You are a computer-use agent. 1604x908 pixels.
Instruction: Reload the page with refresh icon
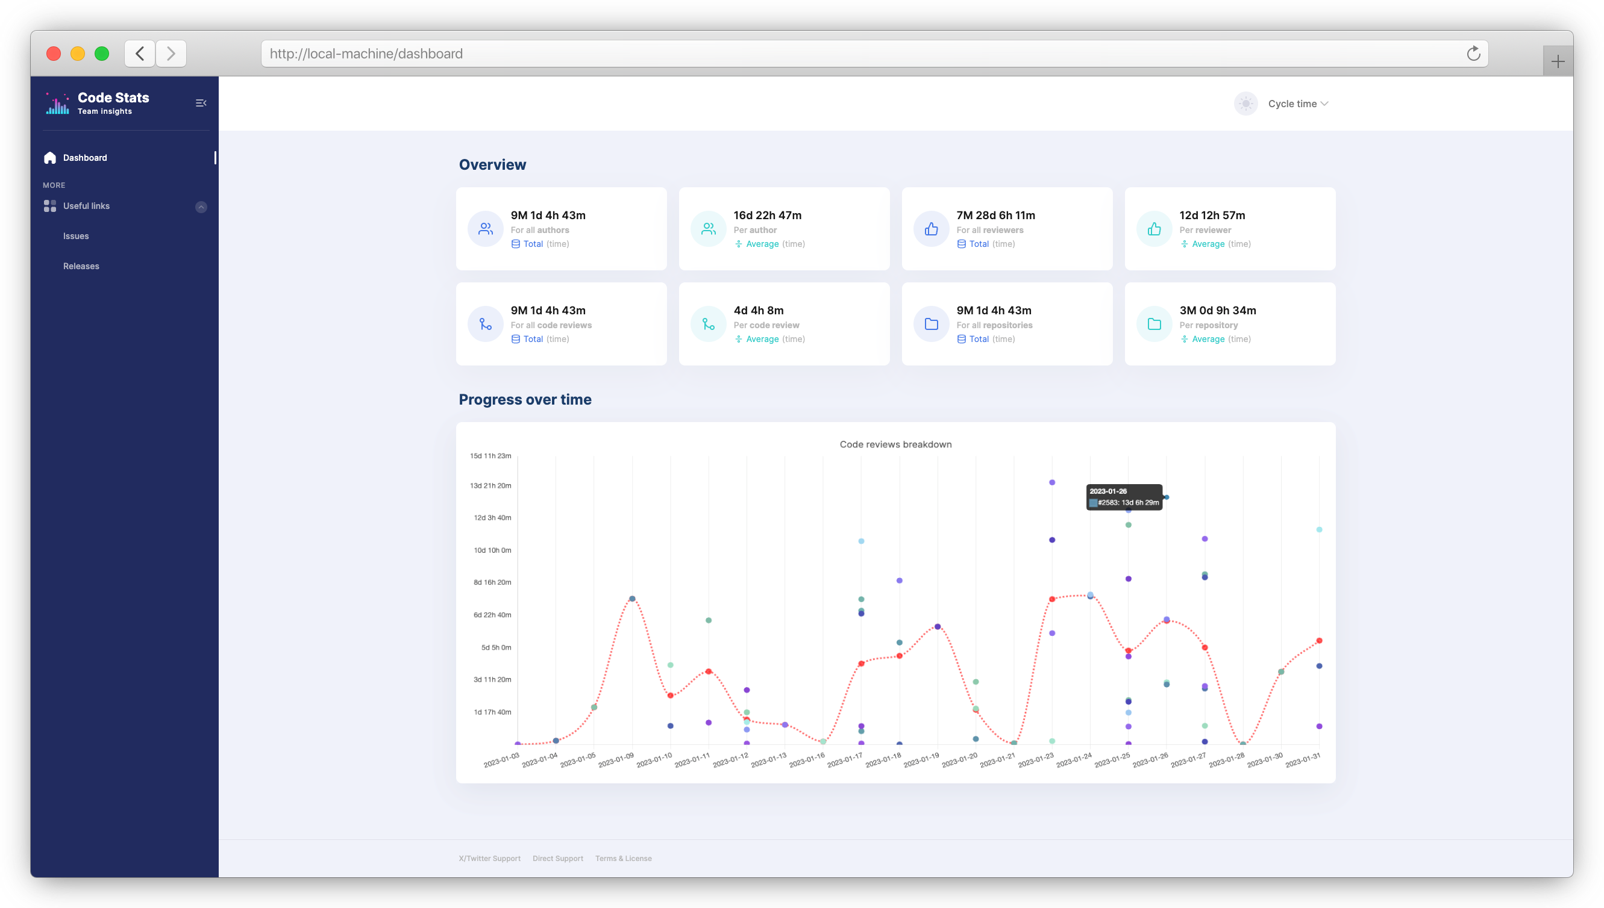(x=1473, y=54)
